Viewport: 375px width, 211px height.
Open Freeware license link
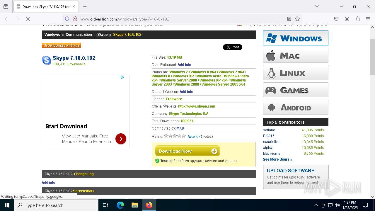pos(174,99)
